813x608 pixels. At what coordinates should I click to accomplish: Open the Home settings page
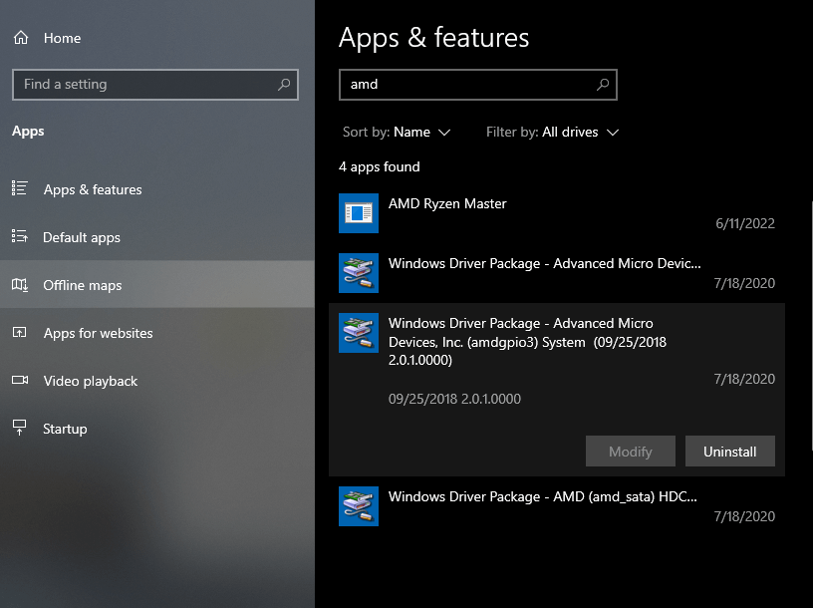click(x=157, y=38)
